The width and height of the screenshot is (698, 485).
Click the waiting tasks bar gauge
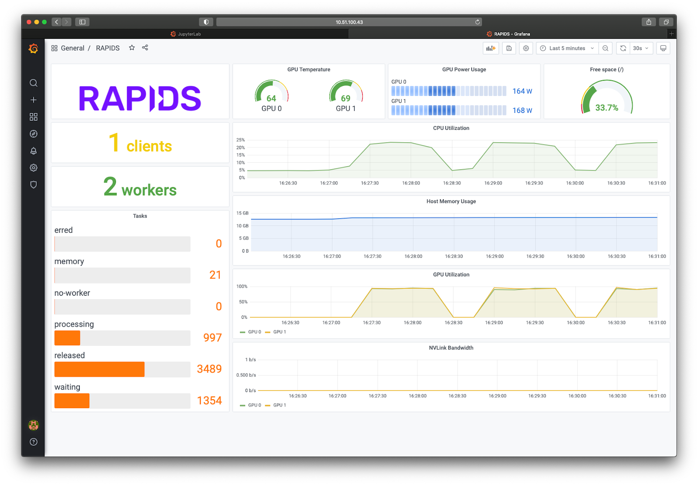click(x=122, y=401)
